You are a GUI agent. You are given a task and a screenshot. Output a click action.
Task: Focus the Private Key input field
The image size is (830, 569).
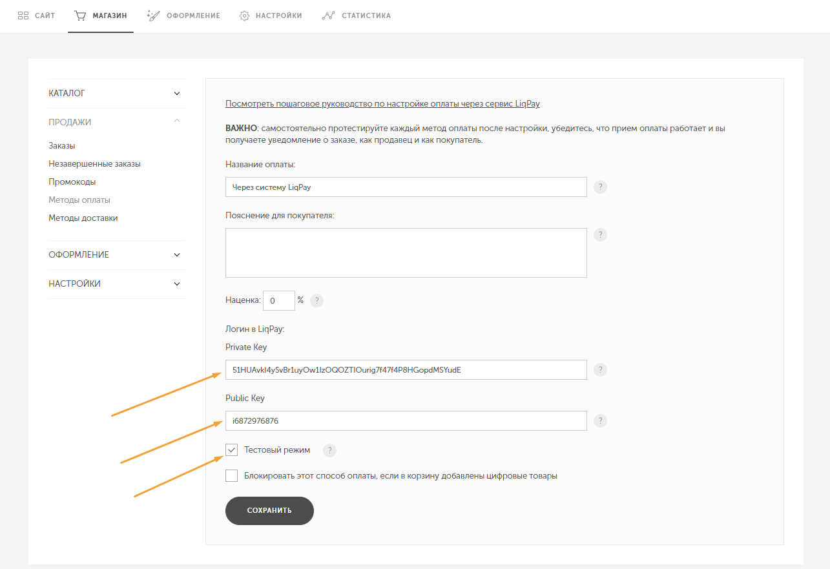(x=406, y=370)
